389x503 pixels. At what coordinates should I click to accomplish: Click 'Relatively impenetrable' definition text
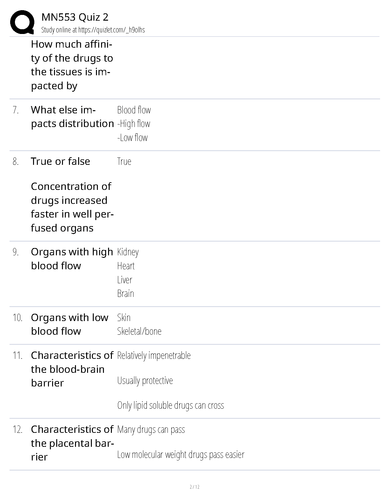[x=154, y=355]
